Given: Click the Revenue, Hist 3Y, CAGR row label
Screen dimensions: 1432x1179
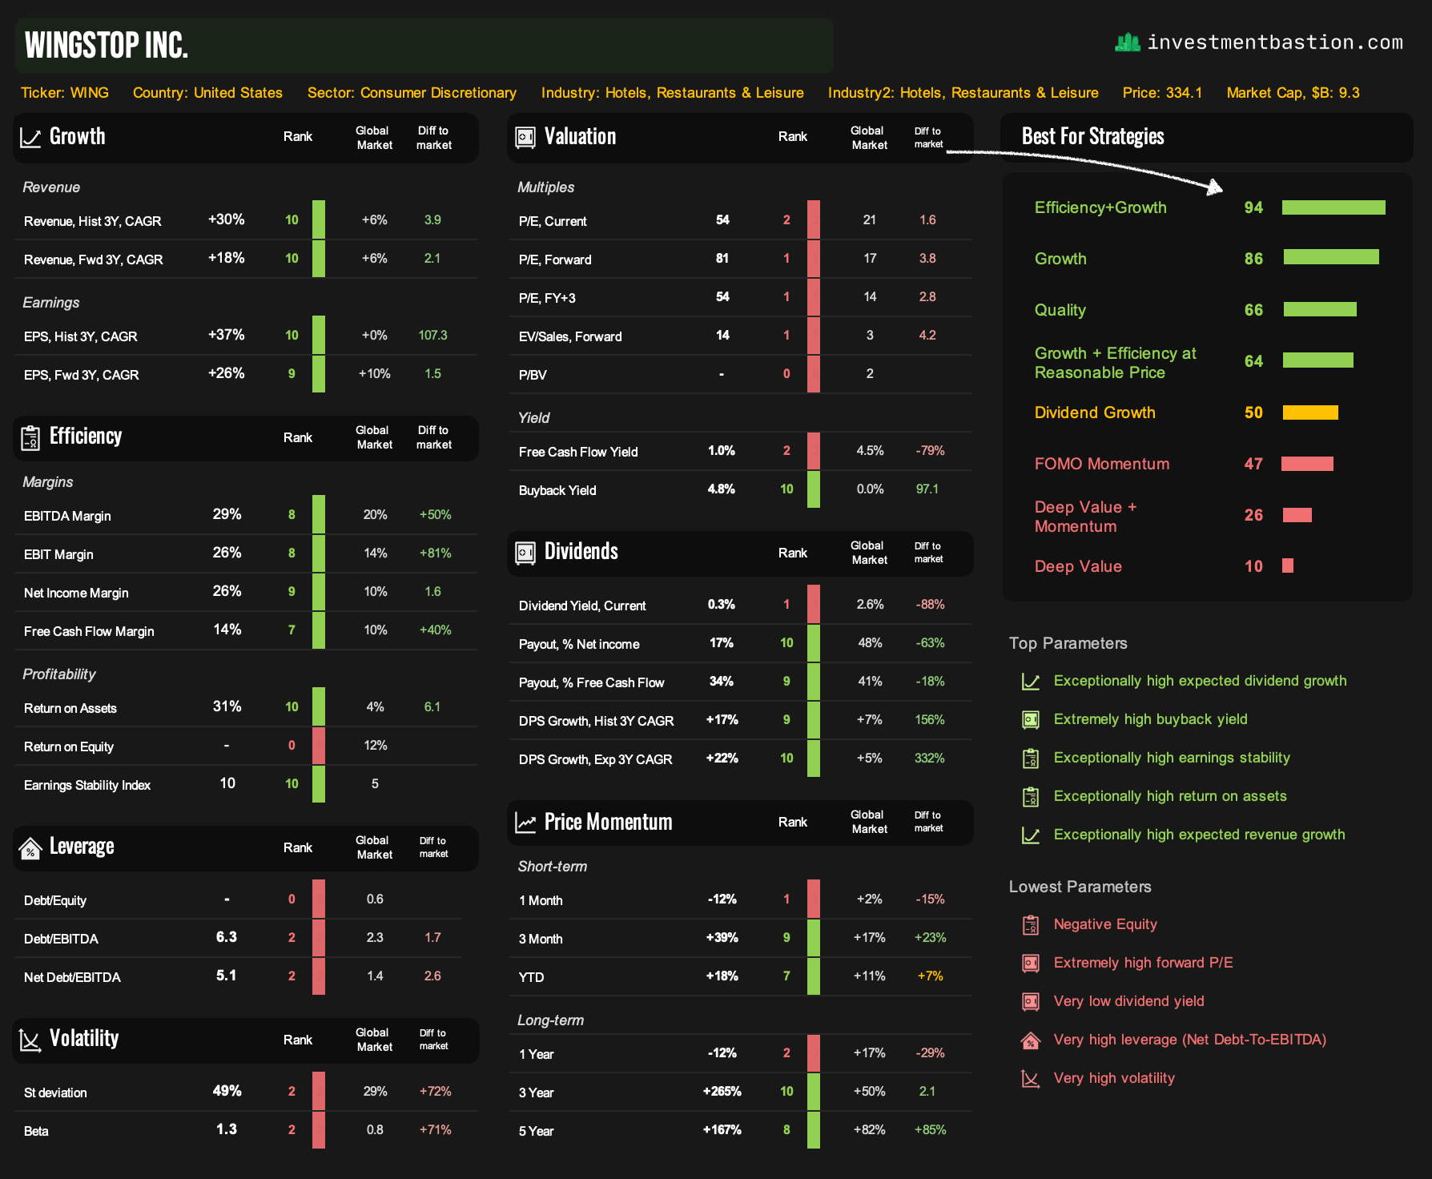Looking at the screenshot, I should 93,221.
